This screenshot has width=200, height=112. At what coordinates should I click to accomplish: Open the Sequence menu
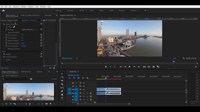tap(16, 7)
